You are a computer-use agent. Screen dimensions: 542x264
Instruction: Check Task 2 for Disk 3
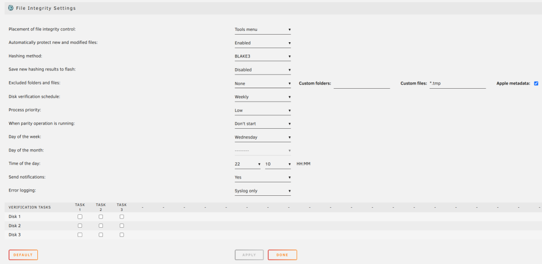pos(101,235)
